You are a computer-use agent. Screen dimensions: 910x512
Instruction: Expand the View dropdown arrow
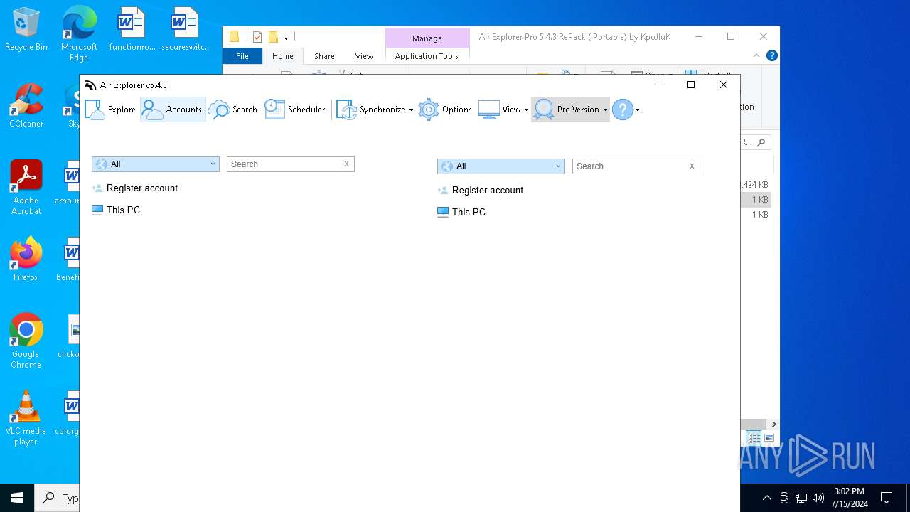pos(526,110)
